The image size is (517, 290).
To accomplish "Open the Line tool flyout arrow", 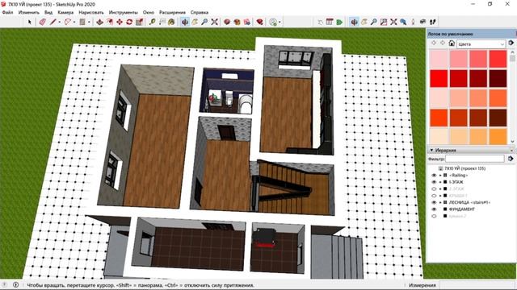I will click(x=59, y=23).
